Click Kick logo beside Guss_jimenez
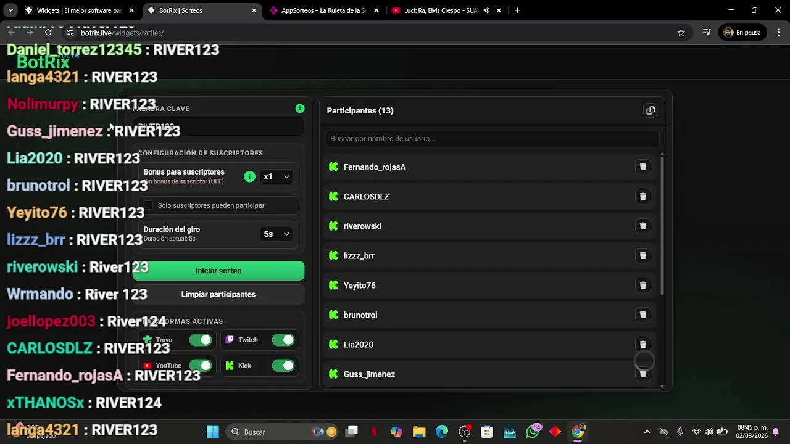Screen dimensions: 790x444 coord(333,374)
